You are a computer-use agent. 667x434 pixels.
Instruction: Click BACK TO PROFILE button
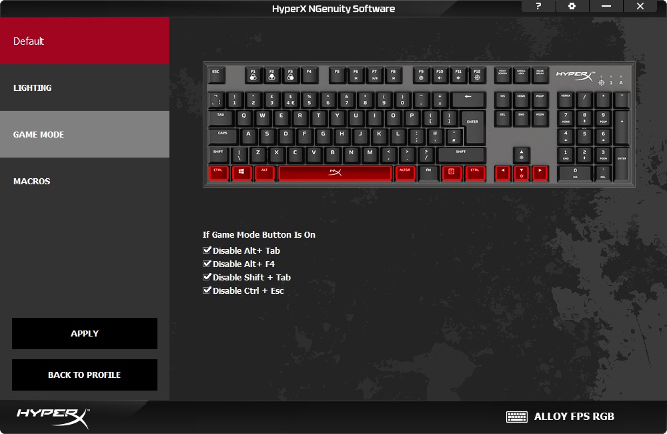pos(85,375)
